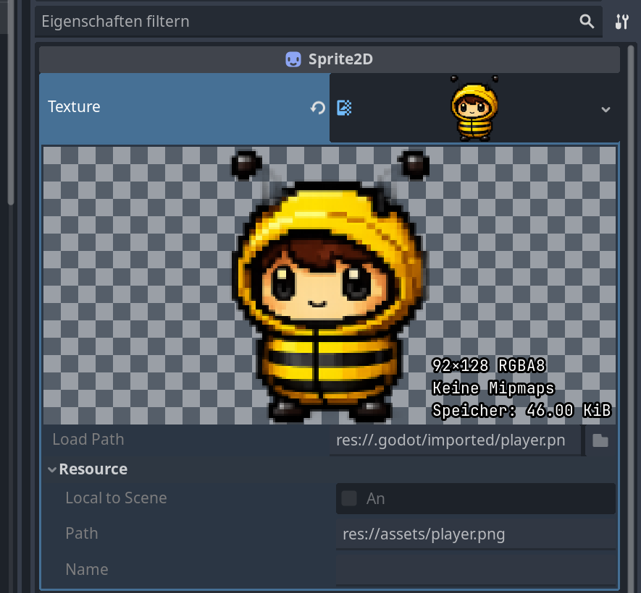The width and height of the screenshot is (641, 593).
Task: Revert the Texture property with the reset arrow
Action: 317,108
